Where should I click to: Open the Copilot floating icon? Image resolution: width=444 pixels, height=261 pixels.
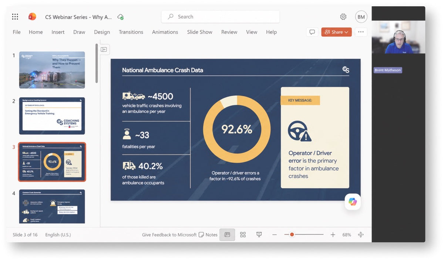(x=353, y=202)
